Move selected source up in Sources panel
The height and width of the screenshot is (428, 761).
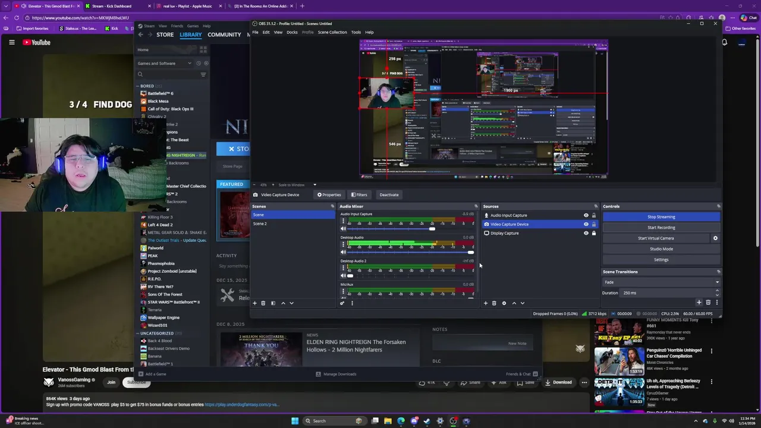(x=514, y=303)
